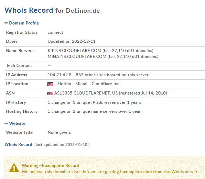
Task: Click the minus icon beside Website
Action: (x=6, y=123)
